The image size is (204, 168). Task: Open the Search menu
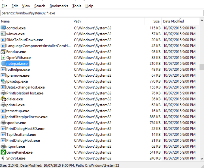tap(40, 6)
